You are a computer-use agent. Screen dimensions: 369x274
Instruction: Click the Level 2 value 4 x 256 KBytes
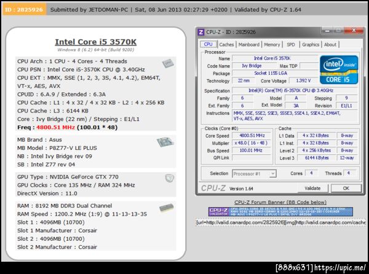[x=315, y=151]
